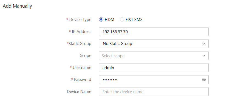Focus the IP Address field with 192.168.97.70
The height and width of the screenshot is (109, 227).
click(x=154, y=32)
